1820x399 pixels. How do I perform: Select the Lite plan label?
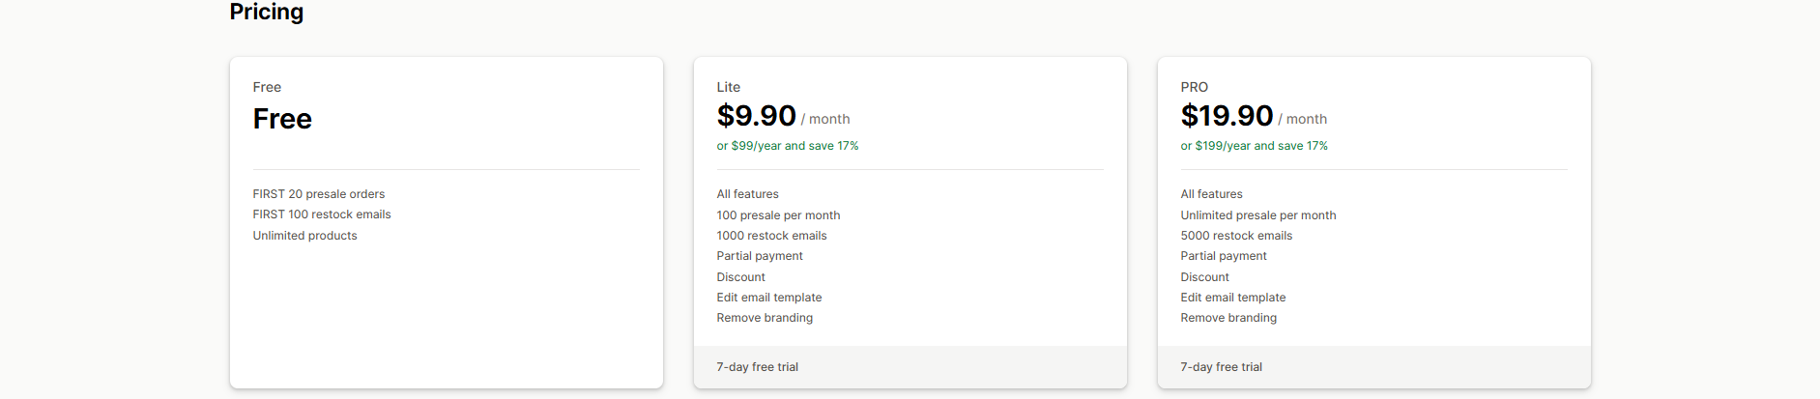tap(728, 87)
